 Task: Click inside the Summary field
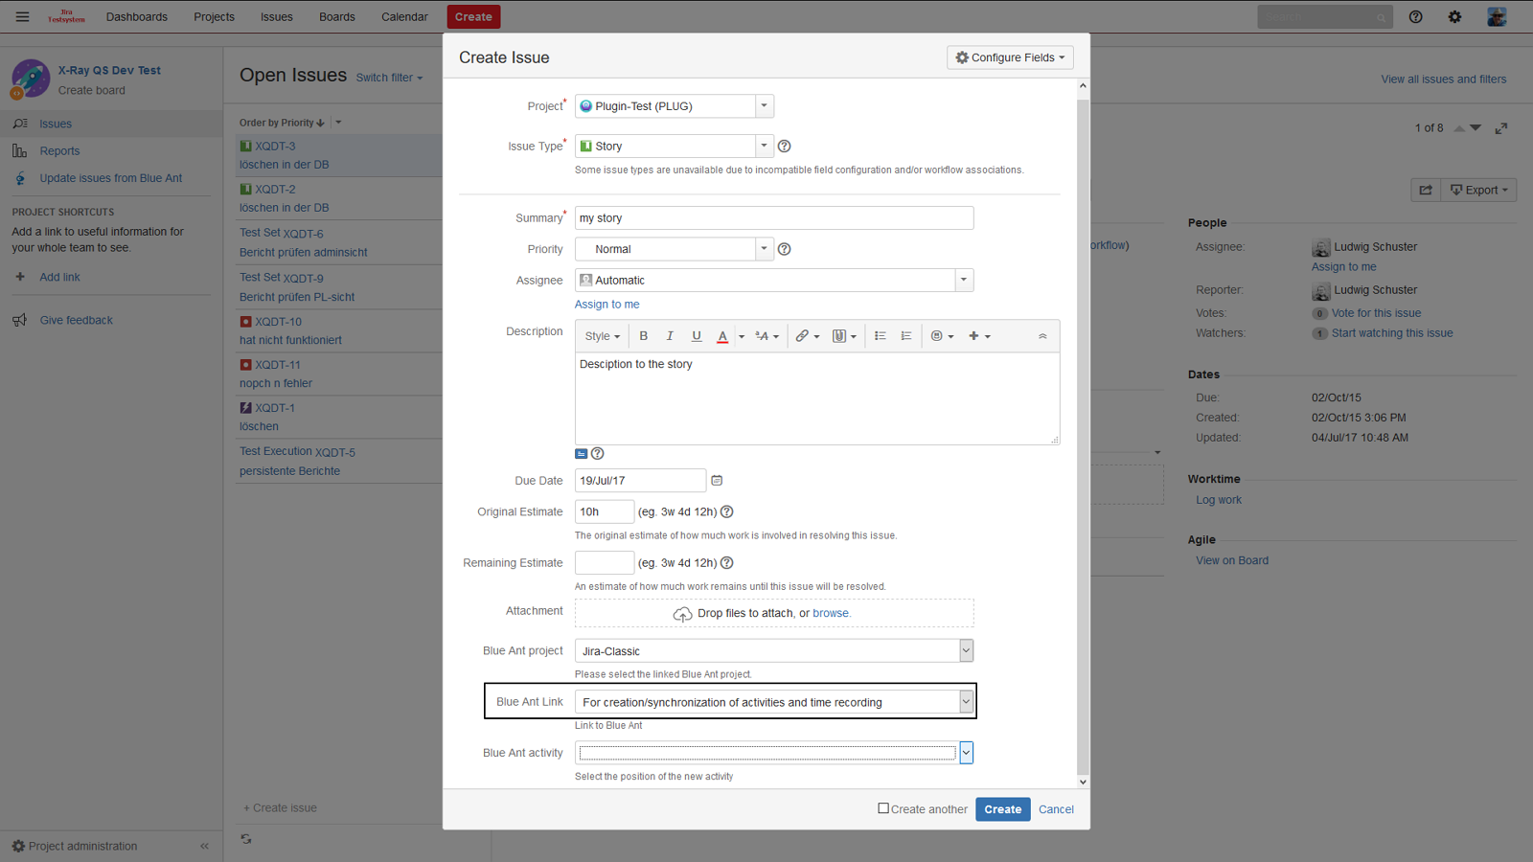point(774,218)
